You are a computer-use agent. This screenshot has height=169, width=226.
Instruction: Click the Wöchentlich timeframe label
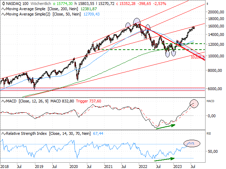[41, 4]
